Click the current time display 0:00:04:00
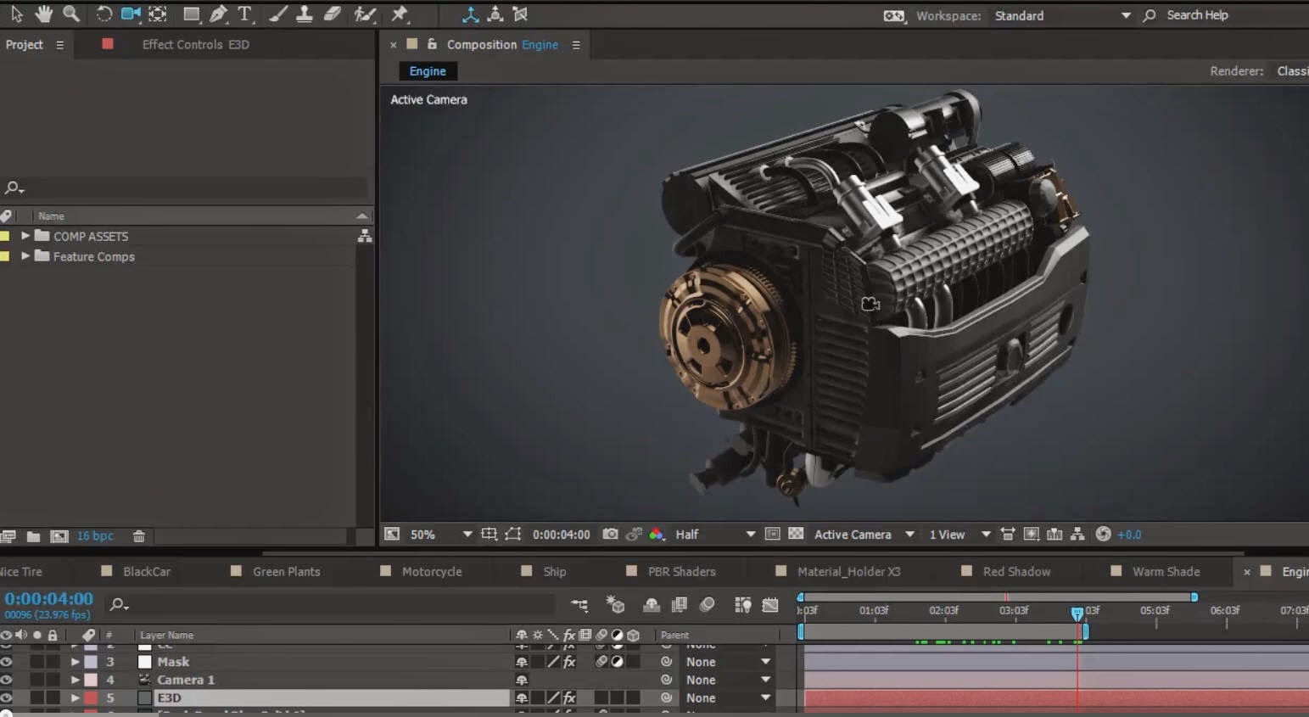This screenshot has height=717, width=1309. pyautogui.click(x=48, y=598)
